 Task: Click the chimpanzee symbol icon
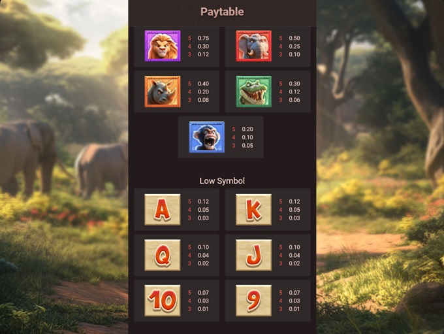207,137
